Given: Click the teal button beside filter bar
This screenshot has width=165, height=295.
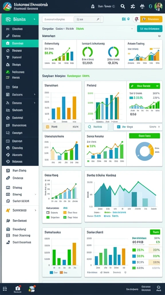Looking at the screenshot, I should (150, 29).
